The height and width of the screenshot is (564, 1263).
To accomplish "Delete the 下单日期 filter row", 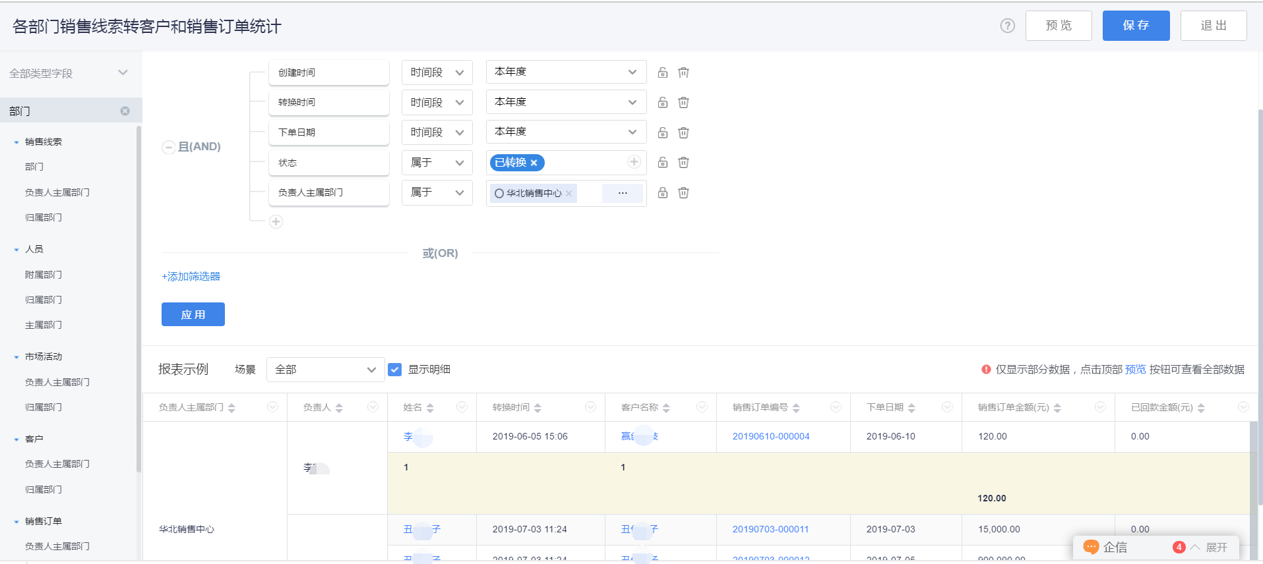I will [683, 132].
